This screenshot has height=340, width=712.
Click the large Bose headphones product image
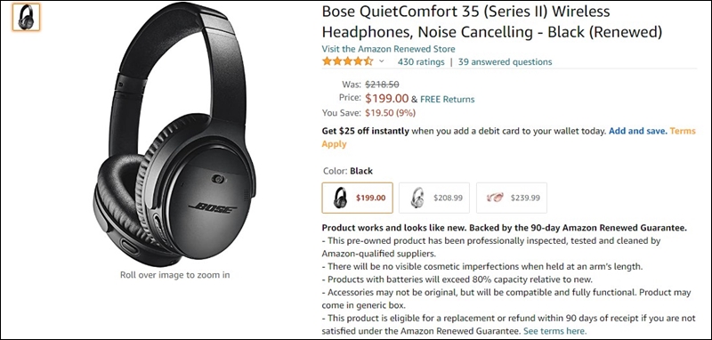point(174,134)
